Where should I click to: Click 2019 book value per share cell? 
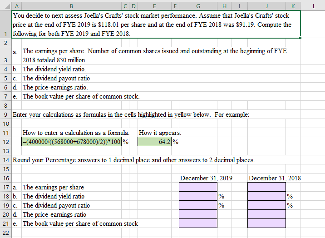[198, 223]
